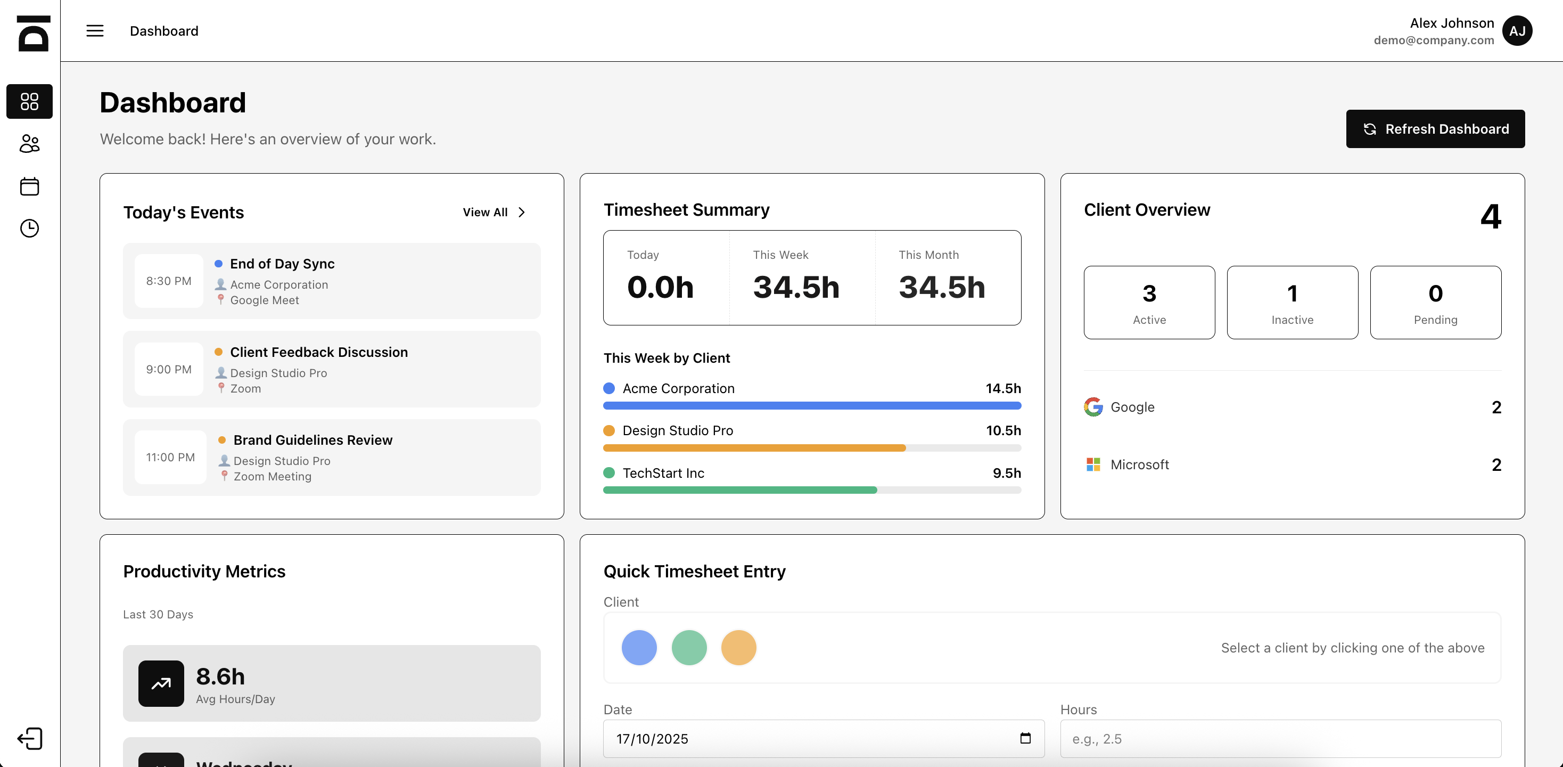Open the timesheet clock icon in sidebar
The width and height of the screenshot is (1563, 767).
pos(29,229)
